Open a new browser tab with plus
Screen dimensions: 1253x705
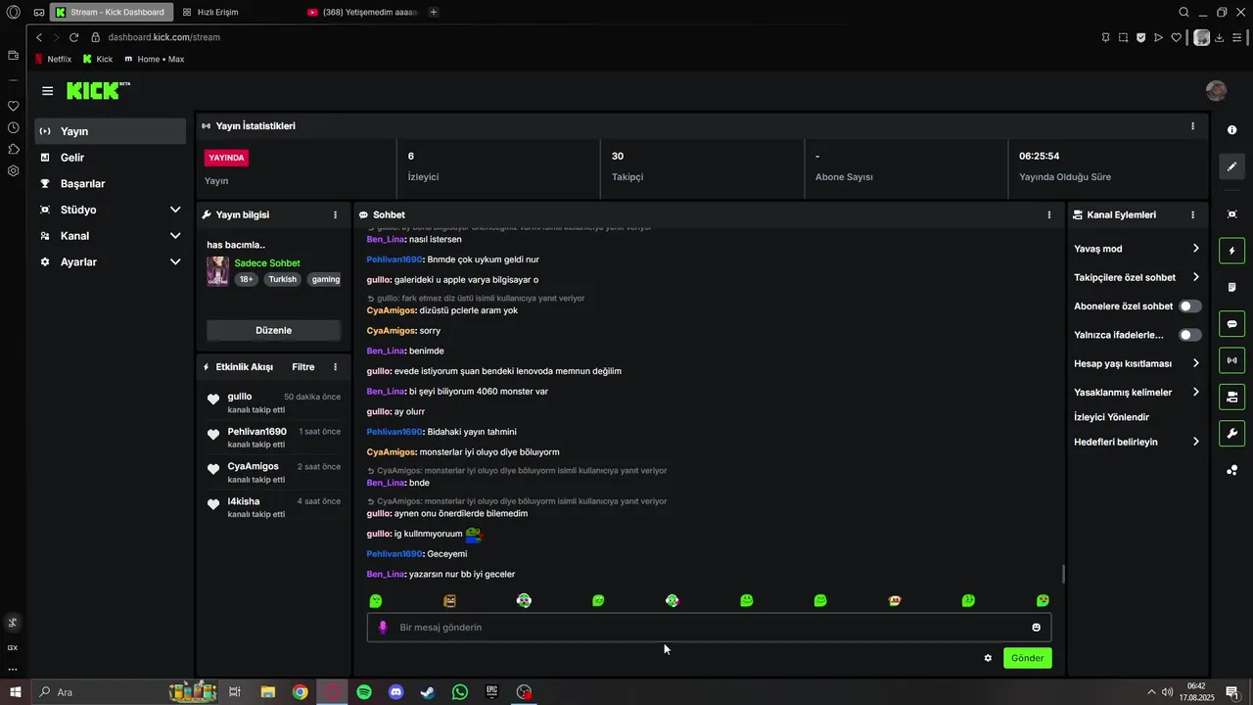[434, 12]
